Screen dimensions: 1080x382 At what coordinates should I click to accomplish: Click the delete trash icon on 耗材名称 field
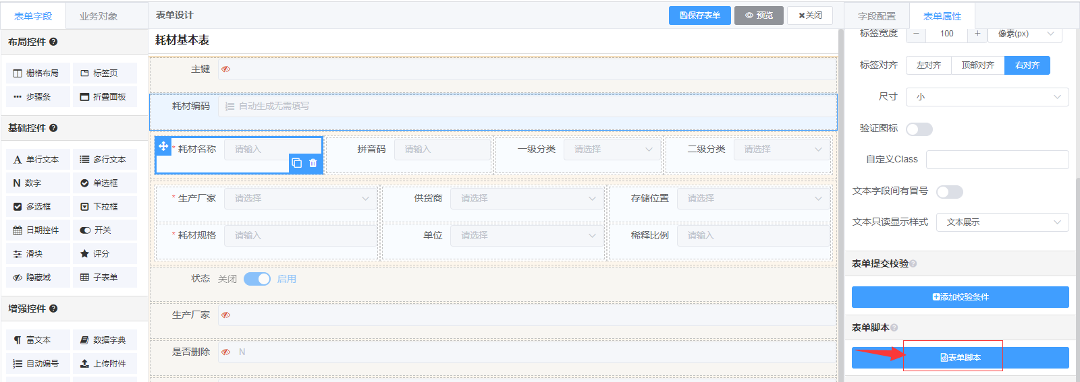(313, 163)
